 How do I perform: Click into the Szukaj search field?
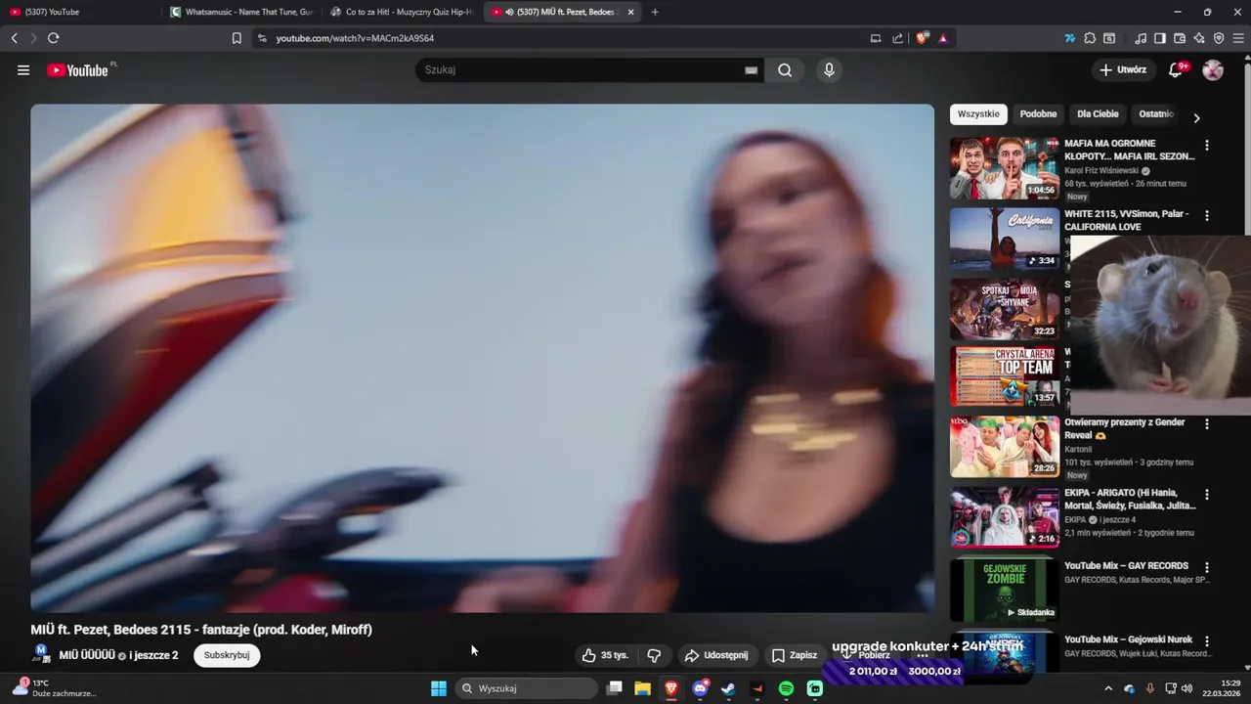point(582,70)
